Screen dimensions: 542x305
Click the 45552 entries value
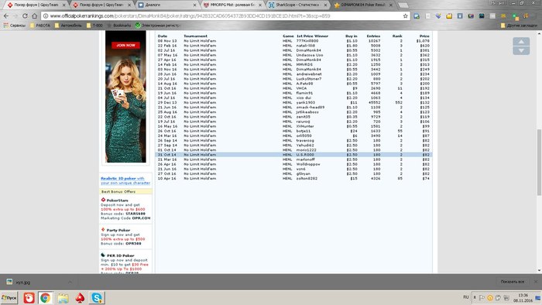374,103
